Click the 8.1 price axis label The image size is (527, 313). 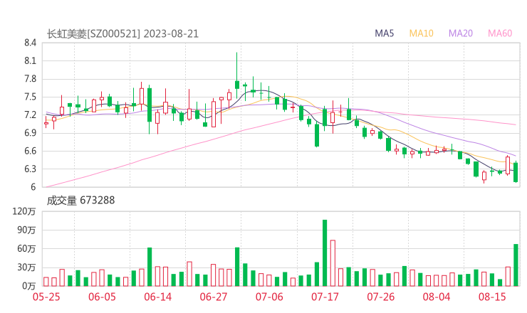point(30,60)
